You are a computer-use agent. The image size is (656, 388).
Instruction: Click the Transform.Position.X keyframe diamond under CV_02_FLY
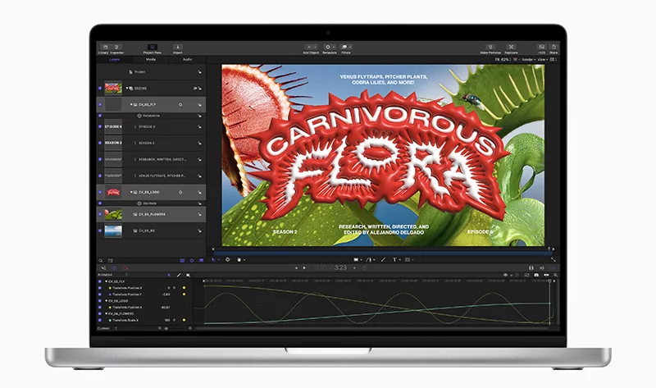point(184,288)
